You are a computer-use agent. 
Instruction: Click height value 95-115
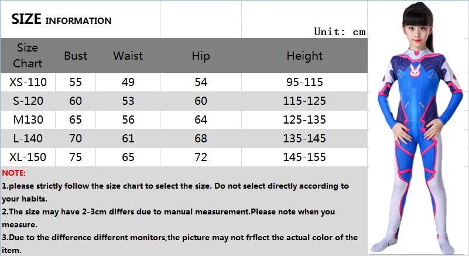coord(304,82)
